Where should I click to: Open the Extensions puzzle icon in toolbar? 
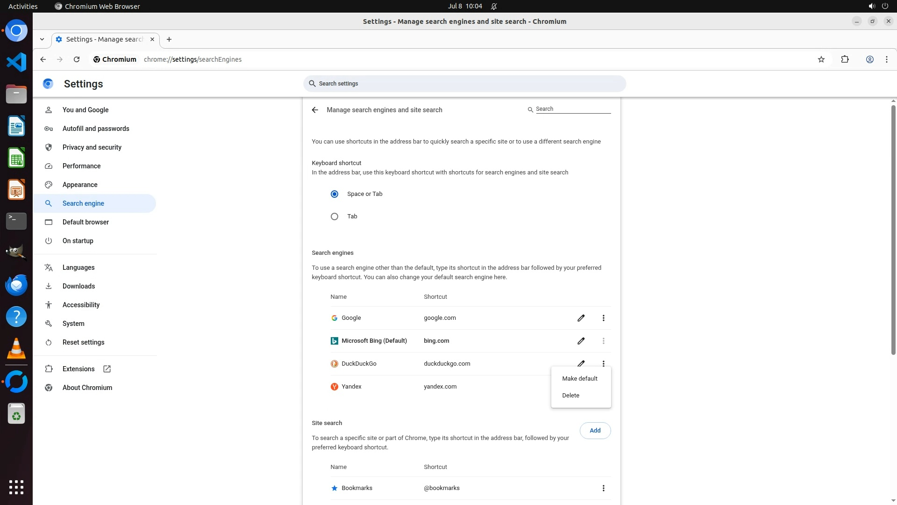845,59
